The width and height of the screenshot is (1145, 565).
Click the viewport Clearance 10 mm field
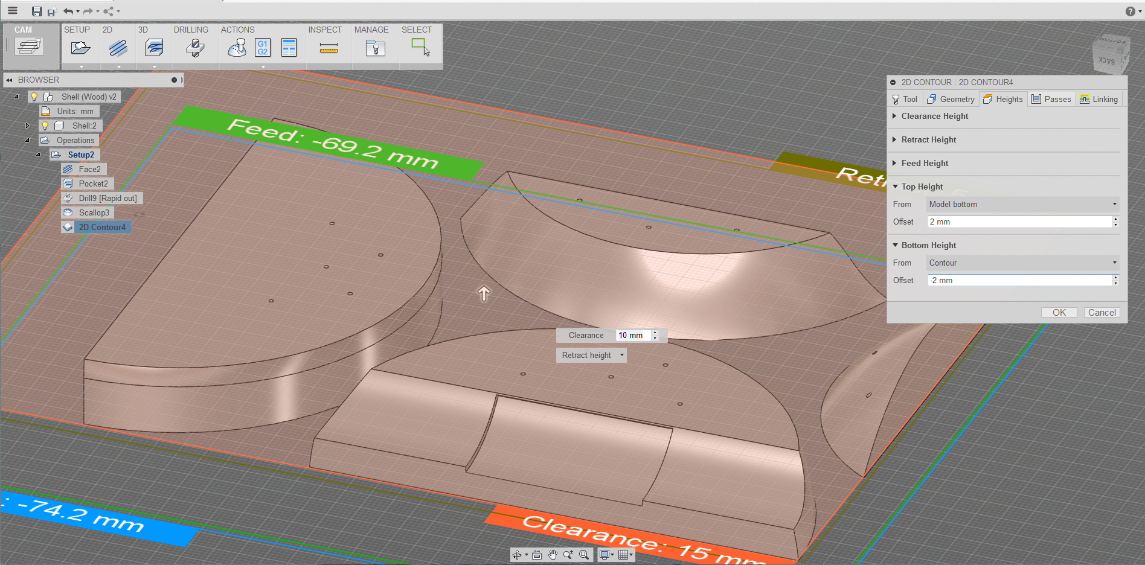click(633, 336)
